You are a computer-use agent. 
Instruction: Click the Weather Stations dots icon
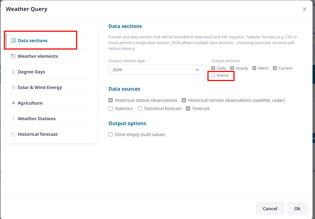click(13, 119)
